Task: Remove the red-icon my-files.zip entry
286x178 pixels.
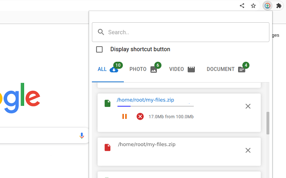Action: pos(248,150)
